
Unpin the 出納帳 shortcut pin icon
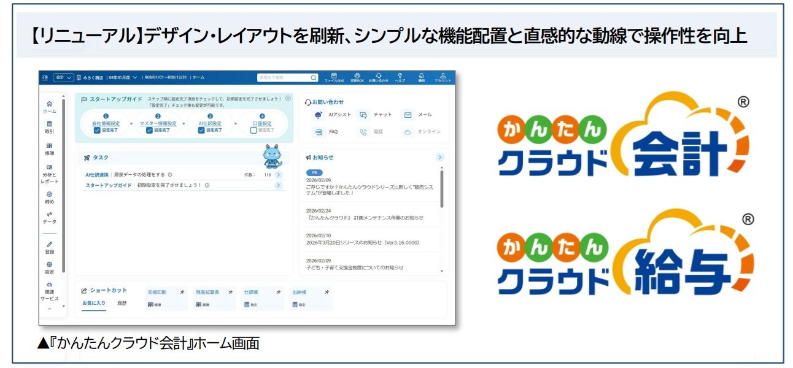point(327,293)
